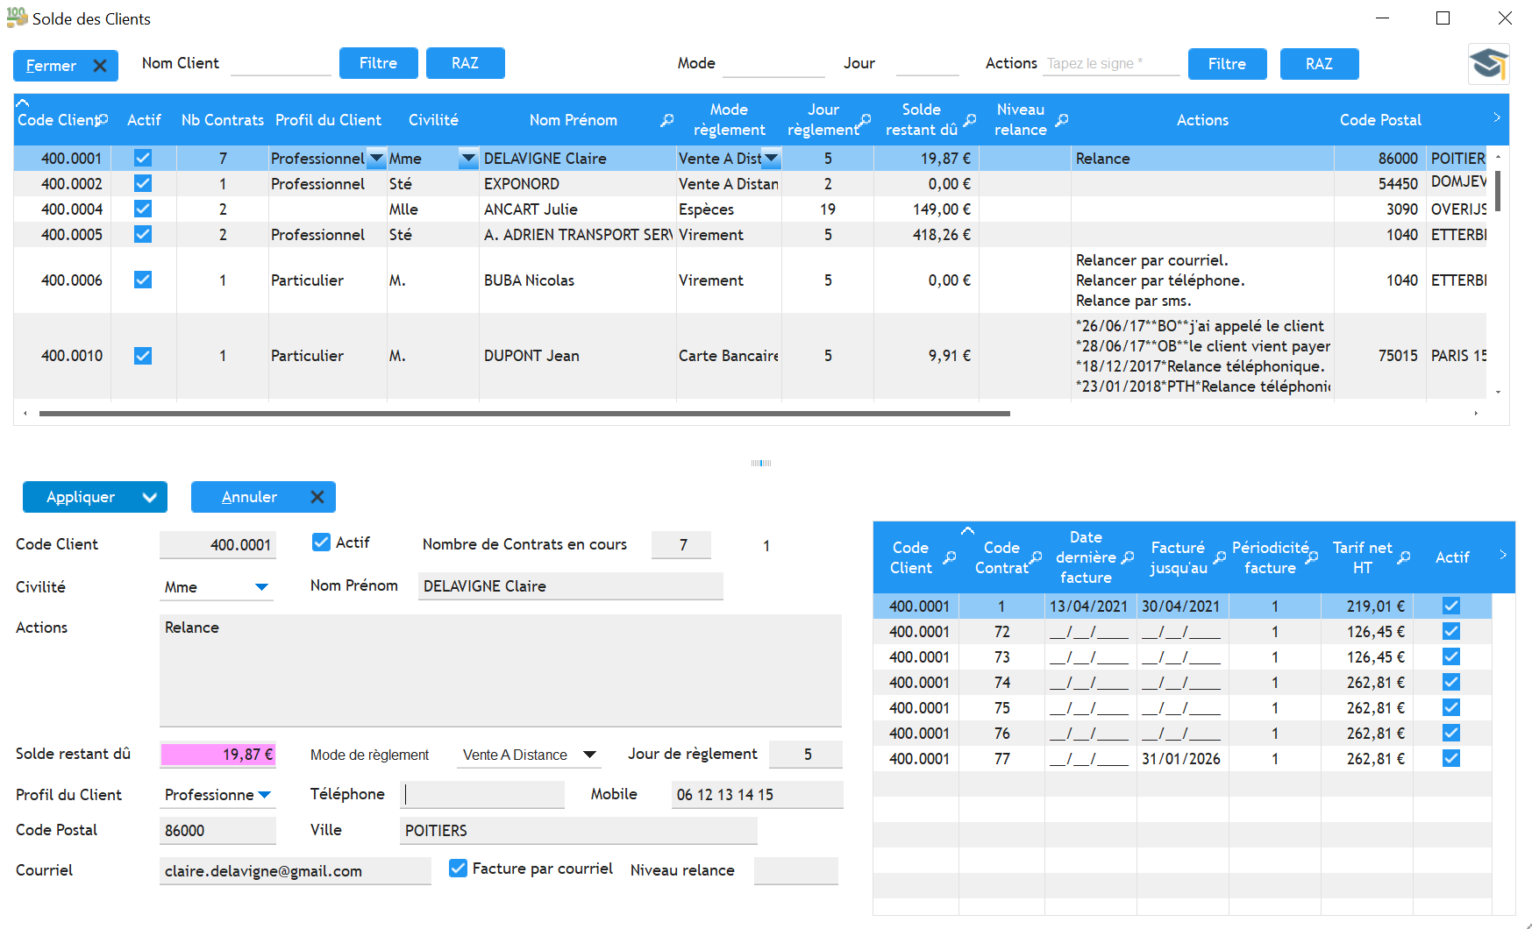The height and width of the screenshot is (929, 1532).
Task: Open Profil dropdown in DELAVIGNE Claire row
Action: (376, 159)
